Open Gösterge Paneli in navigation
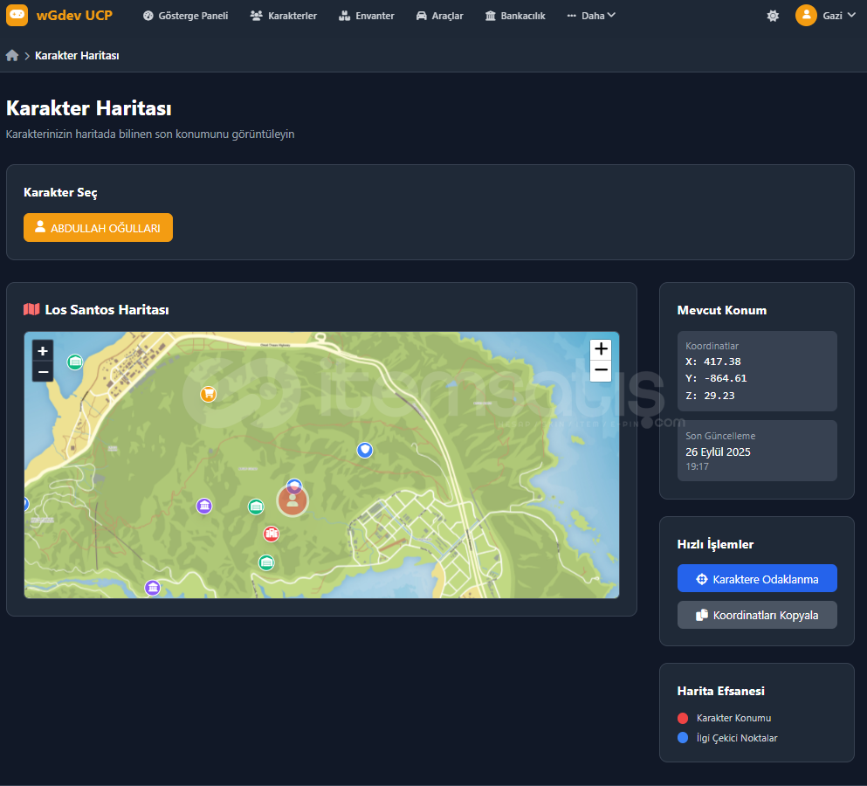The image size is (867, 786). 186,16
